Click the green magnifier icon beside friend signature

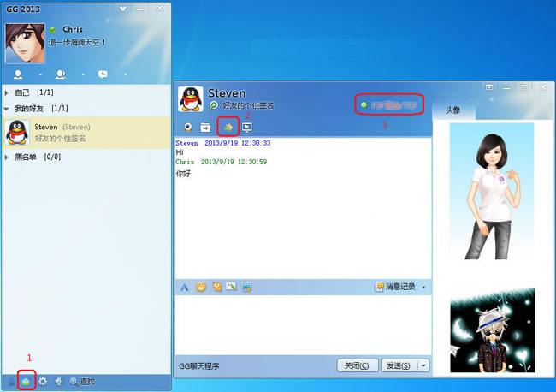(214, 105)
